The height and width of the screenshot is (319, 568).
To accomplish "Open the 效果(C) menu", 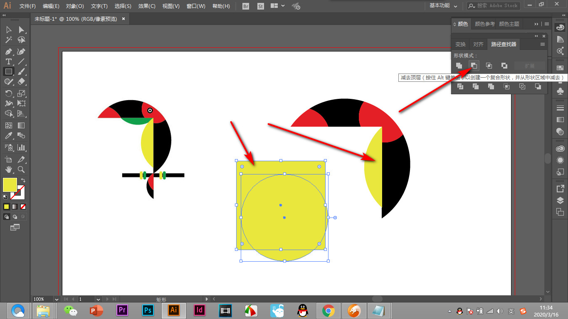I will [147, 6].
